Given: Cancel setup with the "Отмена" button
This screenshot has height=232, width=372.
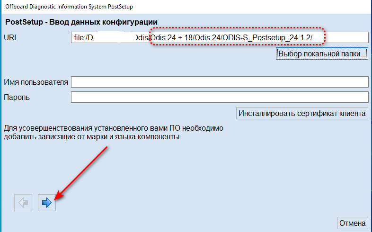Looking at the screenshot, I should (352, 223).
